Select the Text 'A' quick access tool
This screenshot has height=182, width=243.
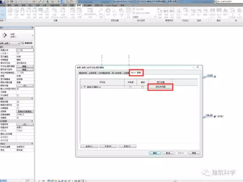48,2
